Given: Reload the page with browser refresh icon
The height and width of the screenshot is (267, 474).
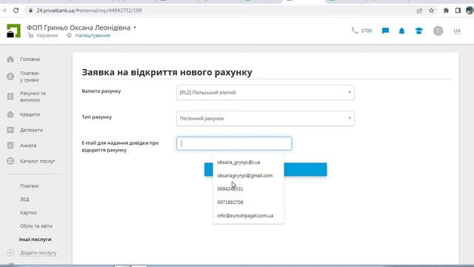Looking at the screenshot, I should click(16, 10).
